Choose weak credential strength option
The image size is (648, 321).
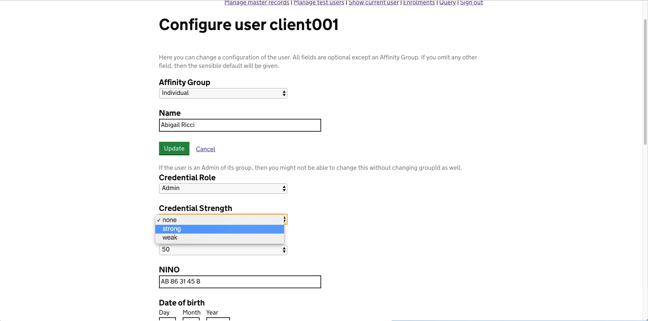[219, 238]
